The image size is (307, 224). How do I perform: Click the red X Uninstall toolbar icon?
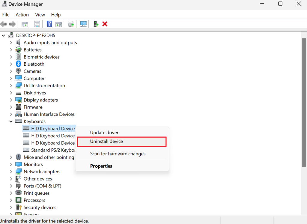coord(105,24)
